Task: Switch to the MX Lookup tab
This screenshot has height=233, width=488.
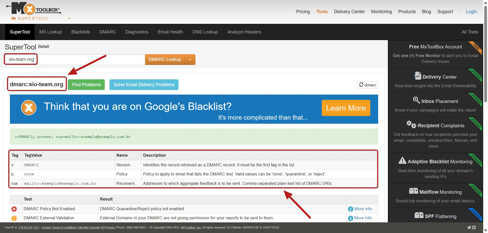Action: (51, 32)
